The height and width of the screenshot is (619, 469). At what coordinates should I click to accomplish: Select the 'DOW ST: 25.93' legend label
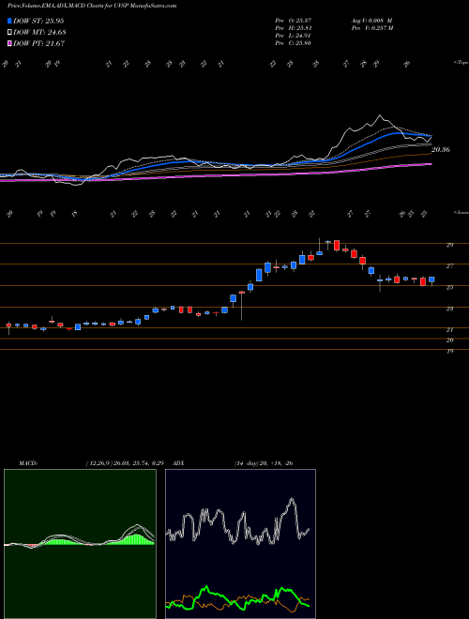tap(38, 21)
